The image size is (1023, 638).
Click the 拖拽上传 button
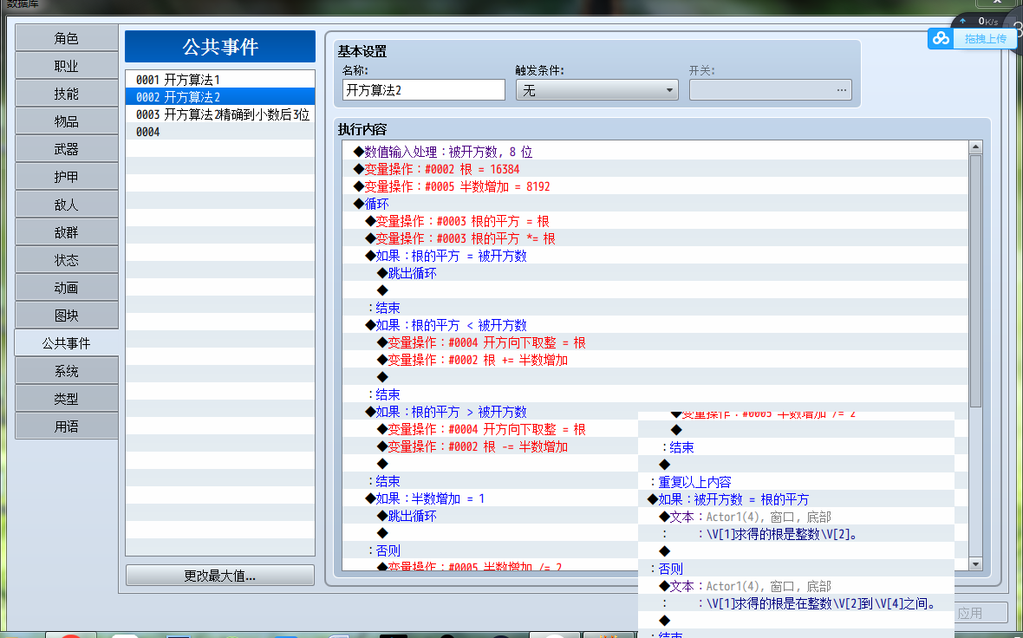pos(985,39)
